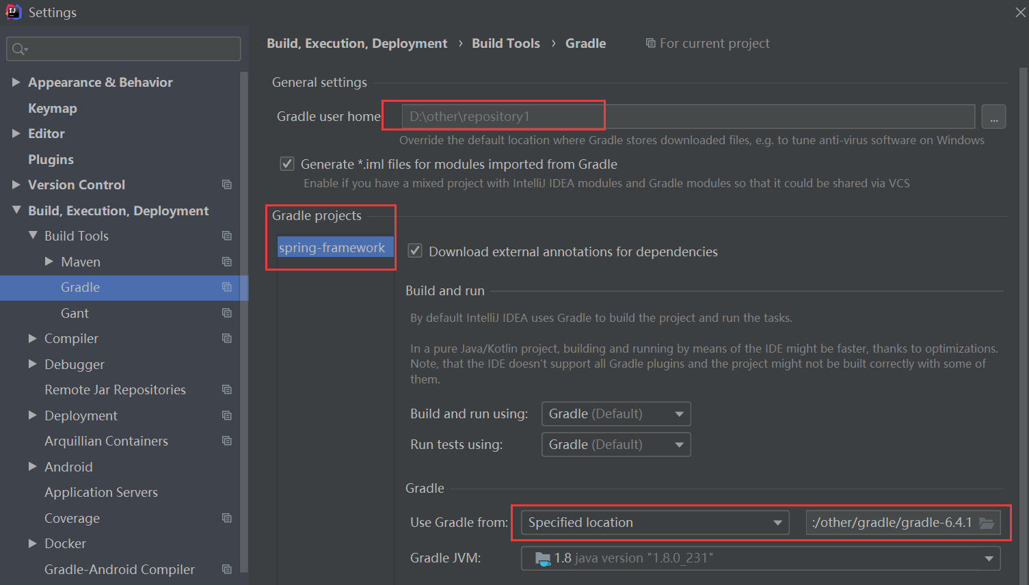
Task: Open Coverage settings
Action: (x=72, y=518)
